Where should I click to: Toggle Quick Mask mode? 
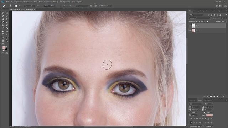pyautogui.click(x=3, y=53)
